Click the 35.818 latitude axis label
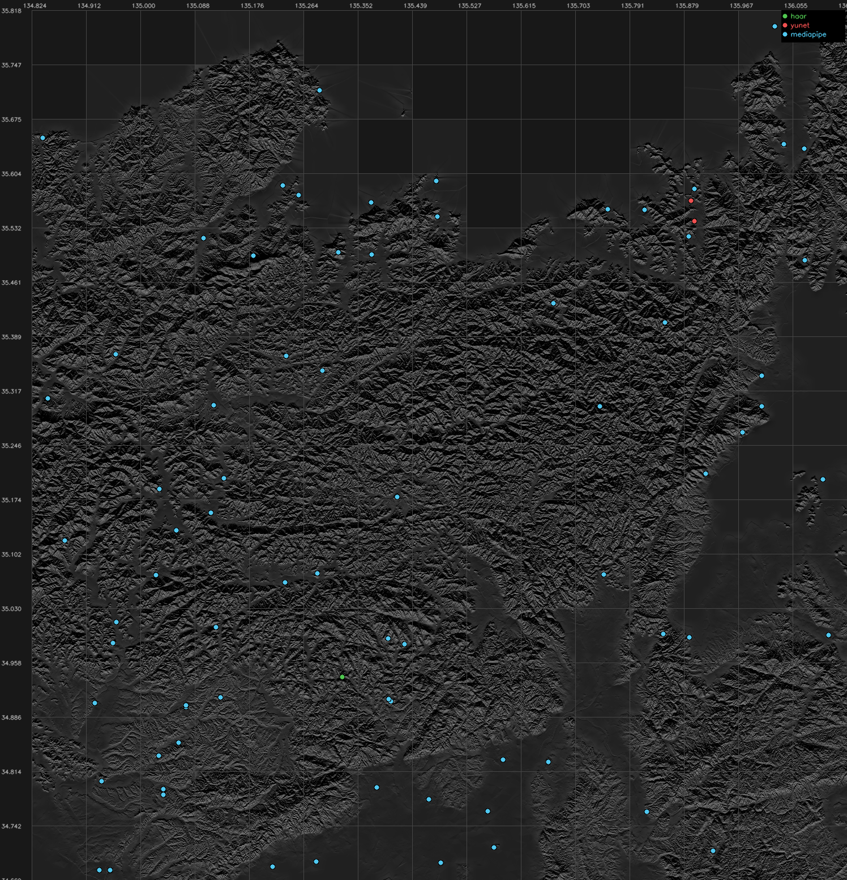 click(x=11, y=11)
